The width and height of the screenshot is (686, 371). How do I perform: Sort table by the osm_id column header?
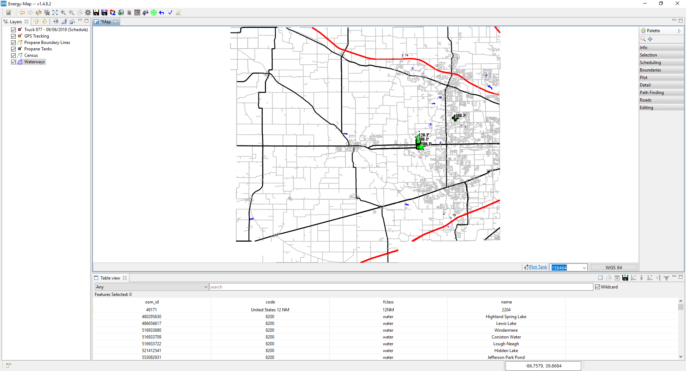coord(152,302)
